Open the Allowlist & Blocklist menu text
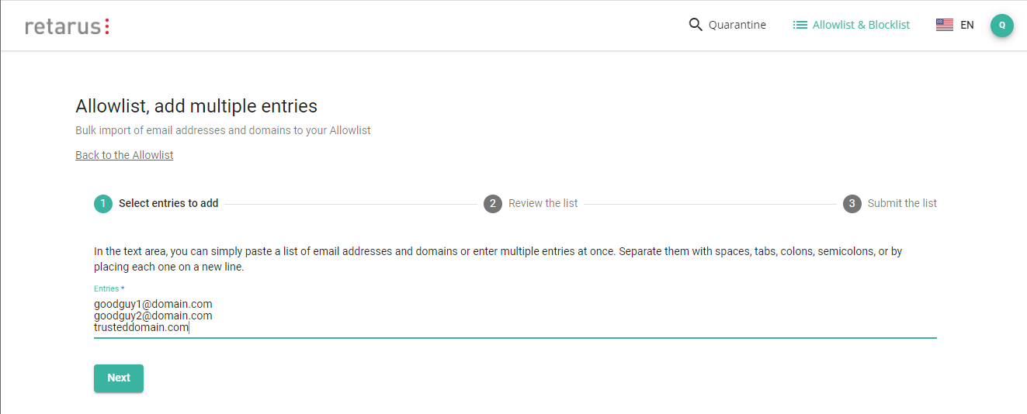Viewport: 1027px width, 414px height. [x=861, y=25]
